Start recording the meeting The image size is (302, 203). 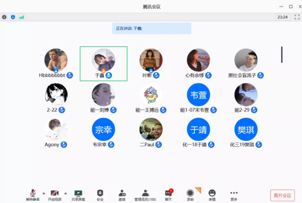click(190, 195)
